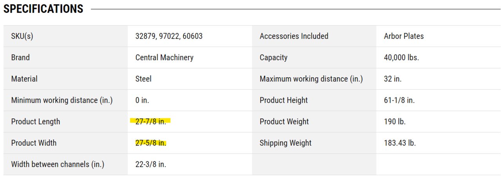
Task: Select the Product Length label
Action: pyautogui.click(x=36, y=121)
